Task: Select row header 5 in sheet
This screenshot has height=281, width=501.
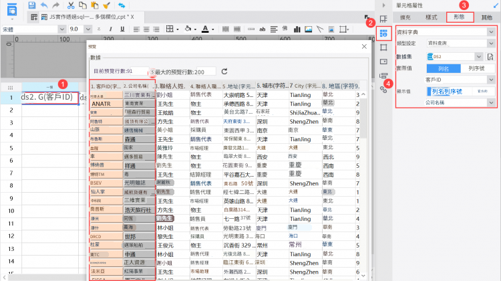Action: pos(11,148)
